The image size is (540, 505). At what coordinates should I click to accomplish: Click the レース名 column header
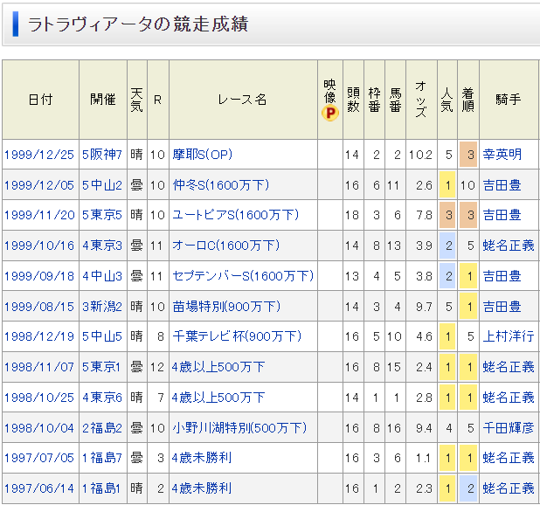coord(242,100)
